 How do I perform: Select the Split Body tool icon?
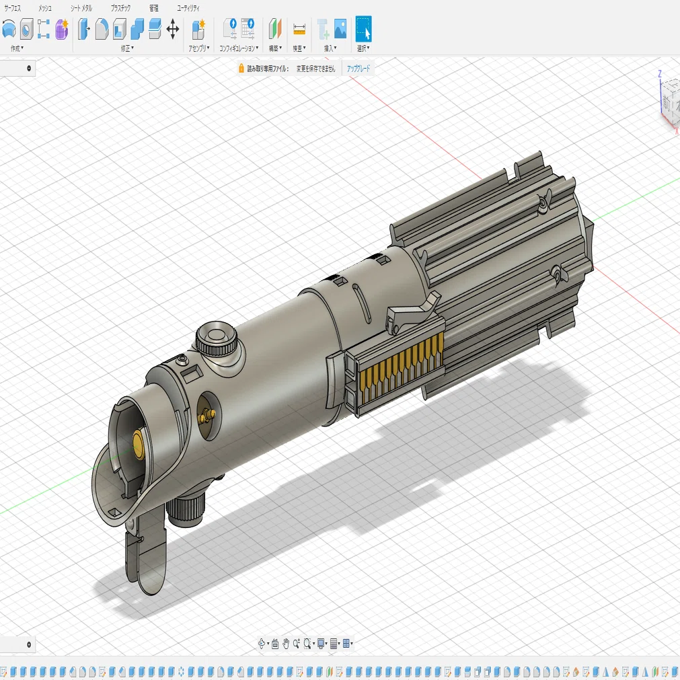coord(155,29)
